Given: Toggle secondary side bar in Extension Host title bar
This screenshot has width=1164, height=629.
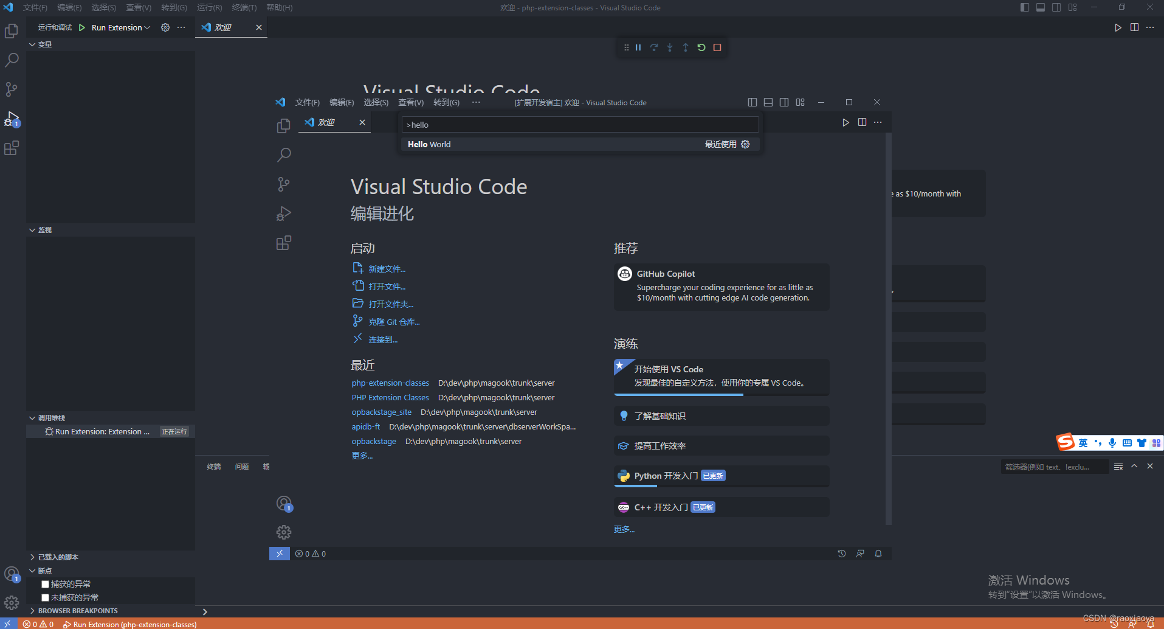Looking at the screenshot, I should click(784, 102).
